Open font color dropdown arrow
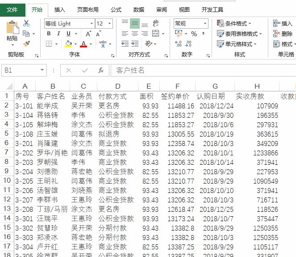296x257 pixels. tap(91, 44)
